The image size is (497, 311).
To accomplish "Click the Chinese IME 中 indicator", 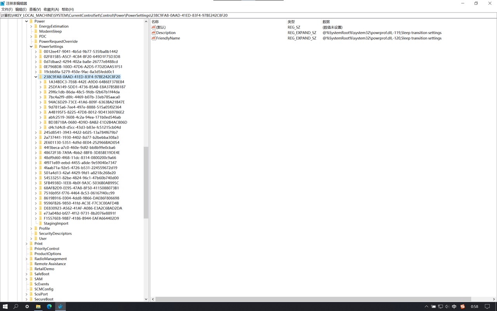I will tap(454, 307).
